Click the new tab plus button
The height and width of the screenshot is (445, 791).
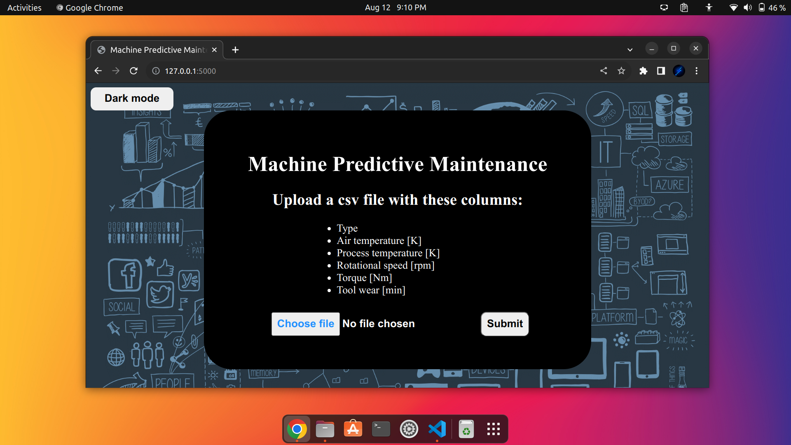235,49
